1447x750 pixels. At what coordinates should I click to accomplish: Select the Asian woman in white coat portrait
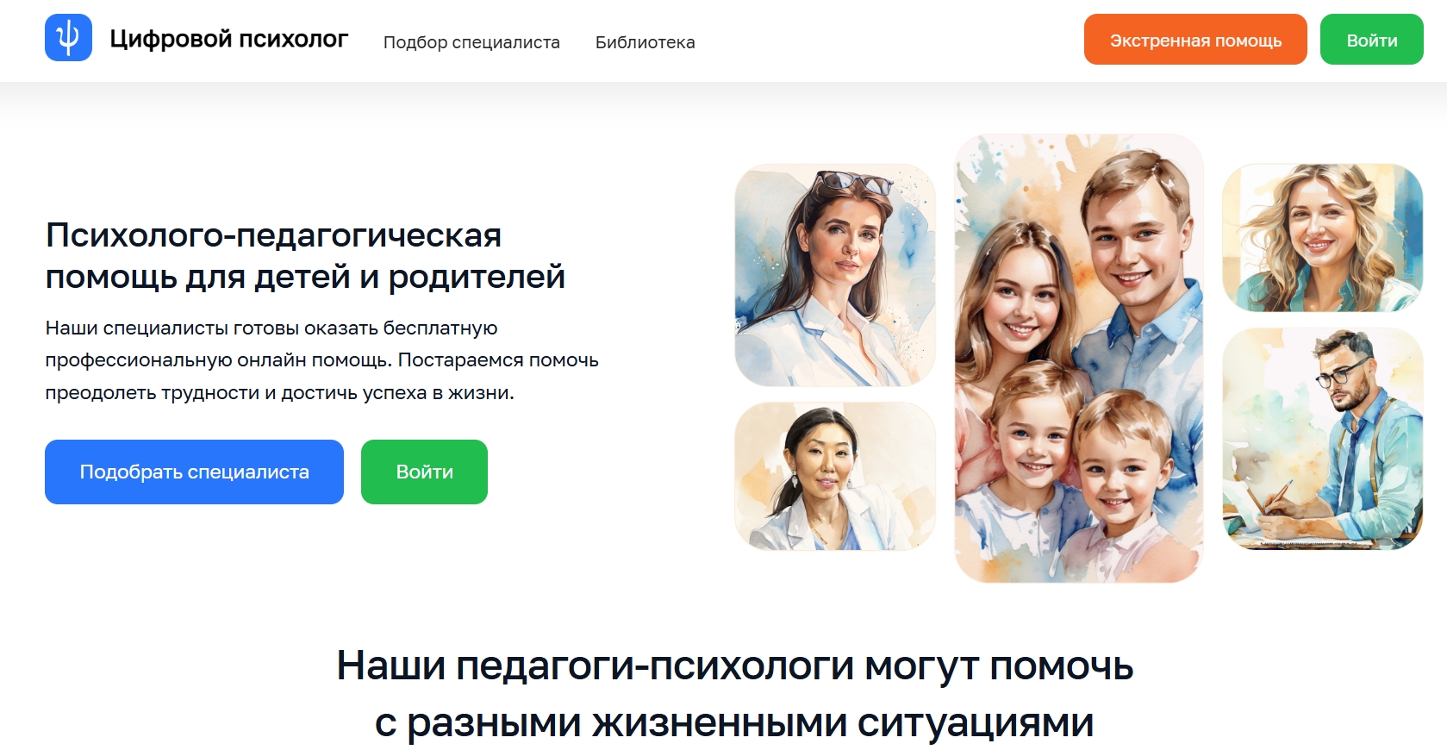[x=834, y=477]
